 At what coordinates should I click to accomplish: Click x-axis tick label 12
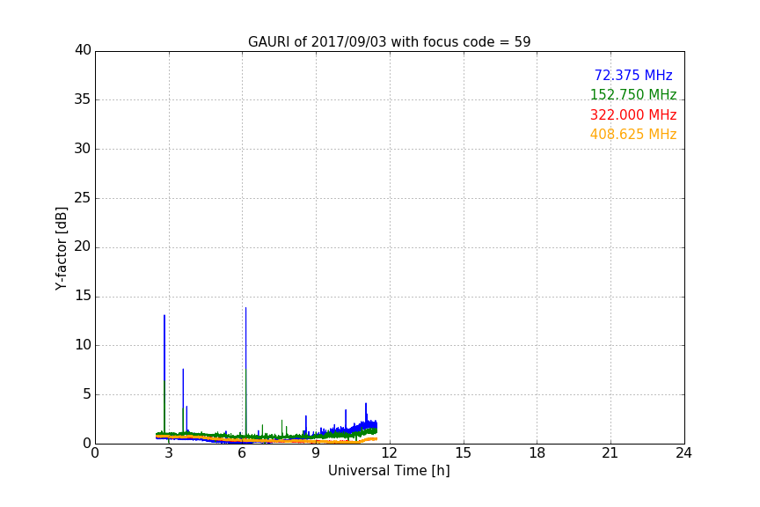point(389,453)
